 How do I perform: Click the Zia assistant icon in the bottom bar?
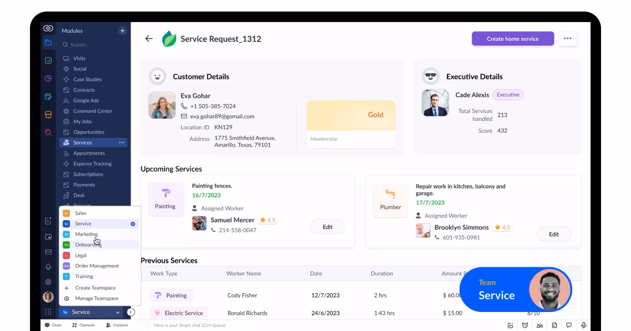click(540, 325)
